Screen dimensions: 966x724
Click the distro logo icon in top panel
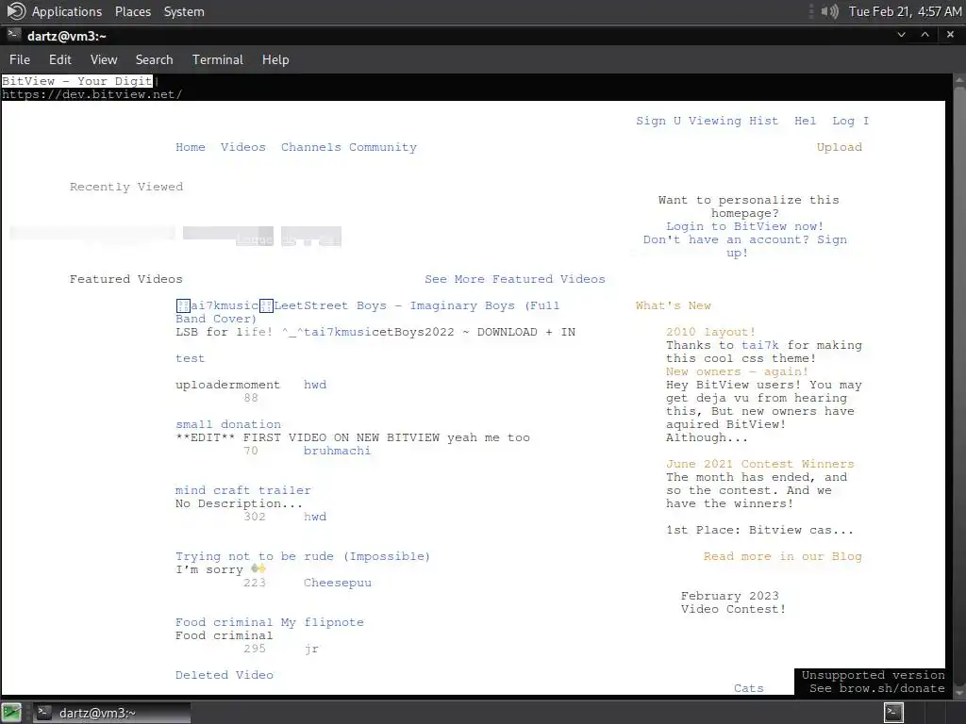[16, 11]
